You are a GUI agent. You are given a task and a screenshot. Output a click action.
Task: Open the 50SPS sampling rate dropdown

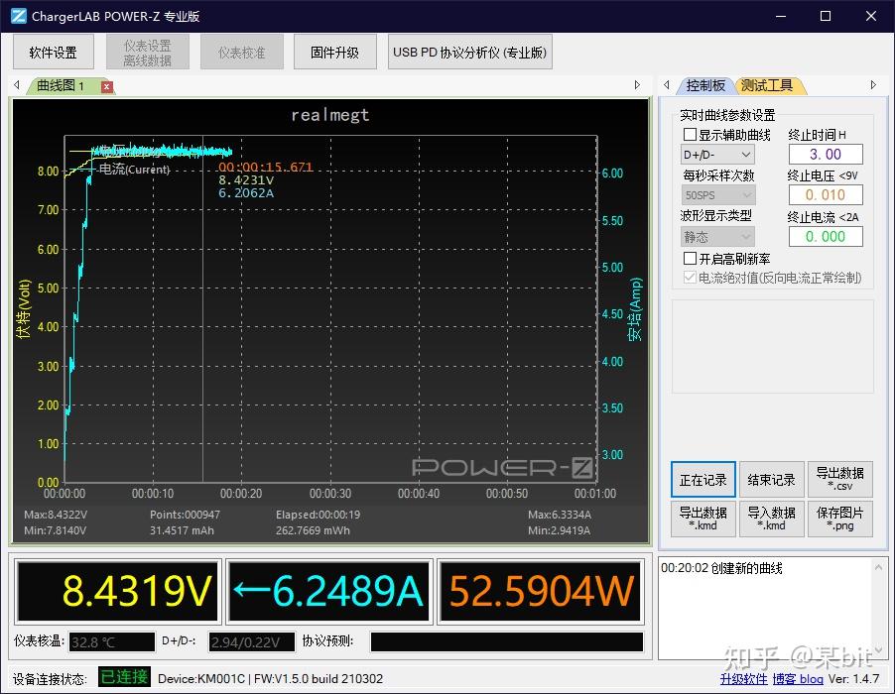tap(717, 195)
